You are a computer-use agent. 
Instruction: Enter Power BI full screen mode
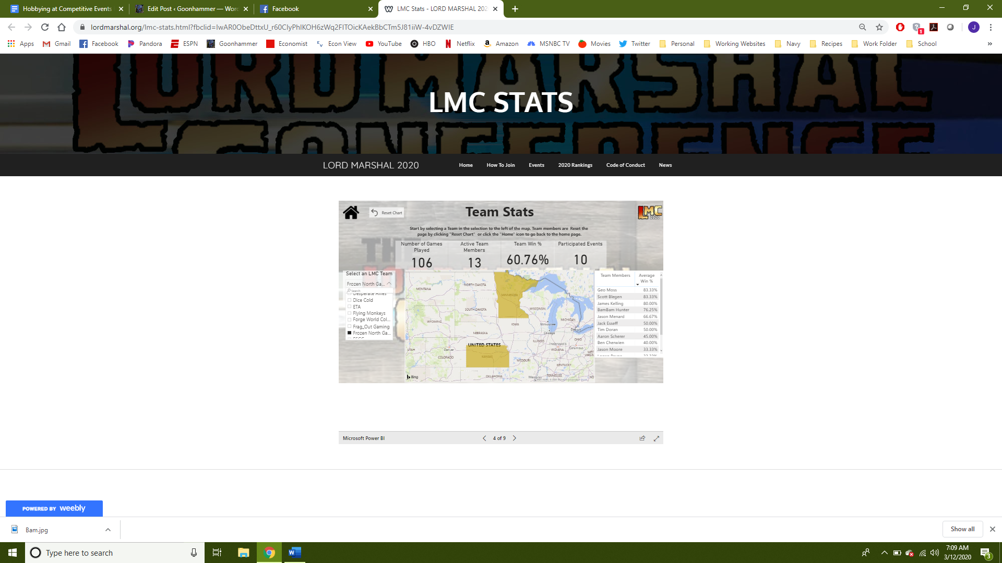tap(657, 438)
